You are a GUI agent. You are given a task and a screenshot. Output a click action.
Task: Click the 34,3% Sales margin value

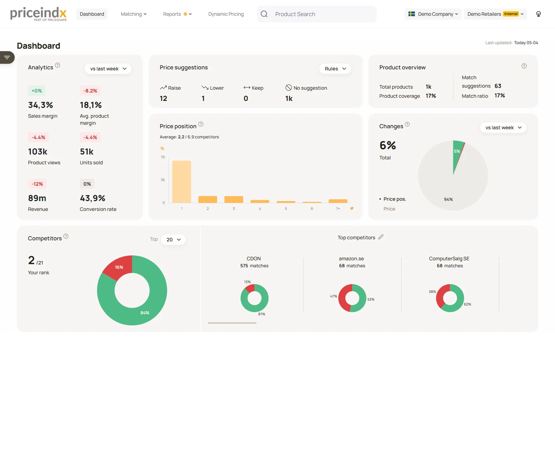point(41,105)
